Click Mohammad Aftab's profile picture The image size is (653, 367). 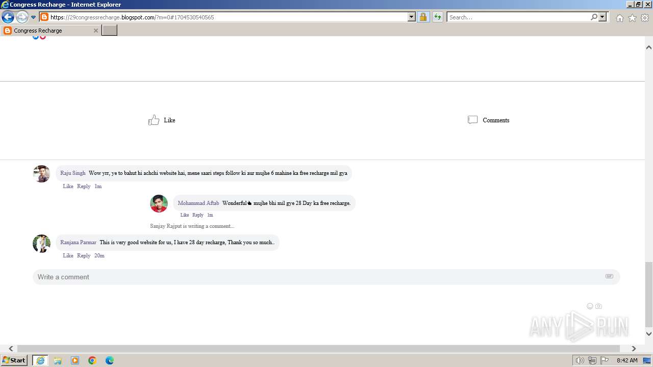(x=159, y=203)
